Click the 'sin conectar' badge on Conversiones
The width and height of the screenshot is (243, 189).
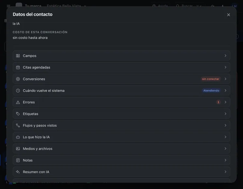point(210,79)
